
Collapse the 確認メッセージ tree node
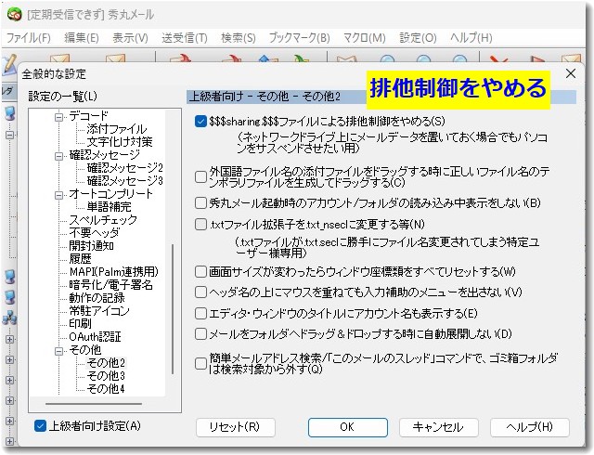[x=58, y=156]
